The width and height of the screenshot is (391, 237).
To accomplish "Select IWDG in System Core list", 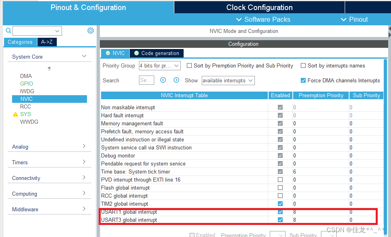I will [x=27, y=91].
